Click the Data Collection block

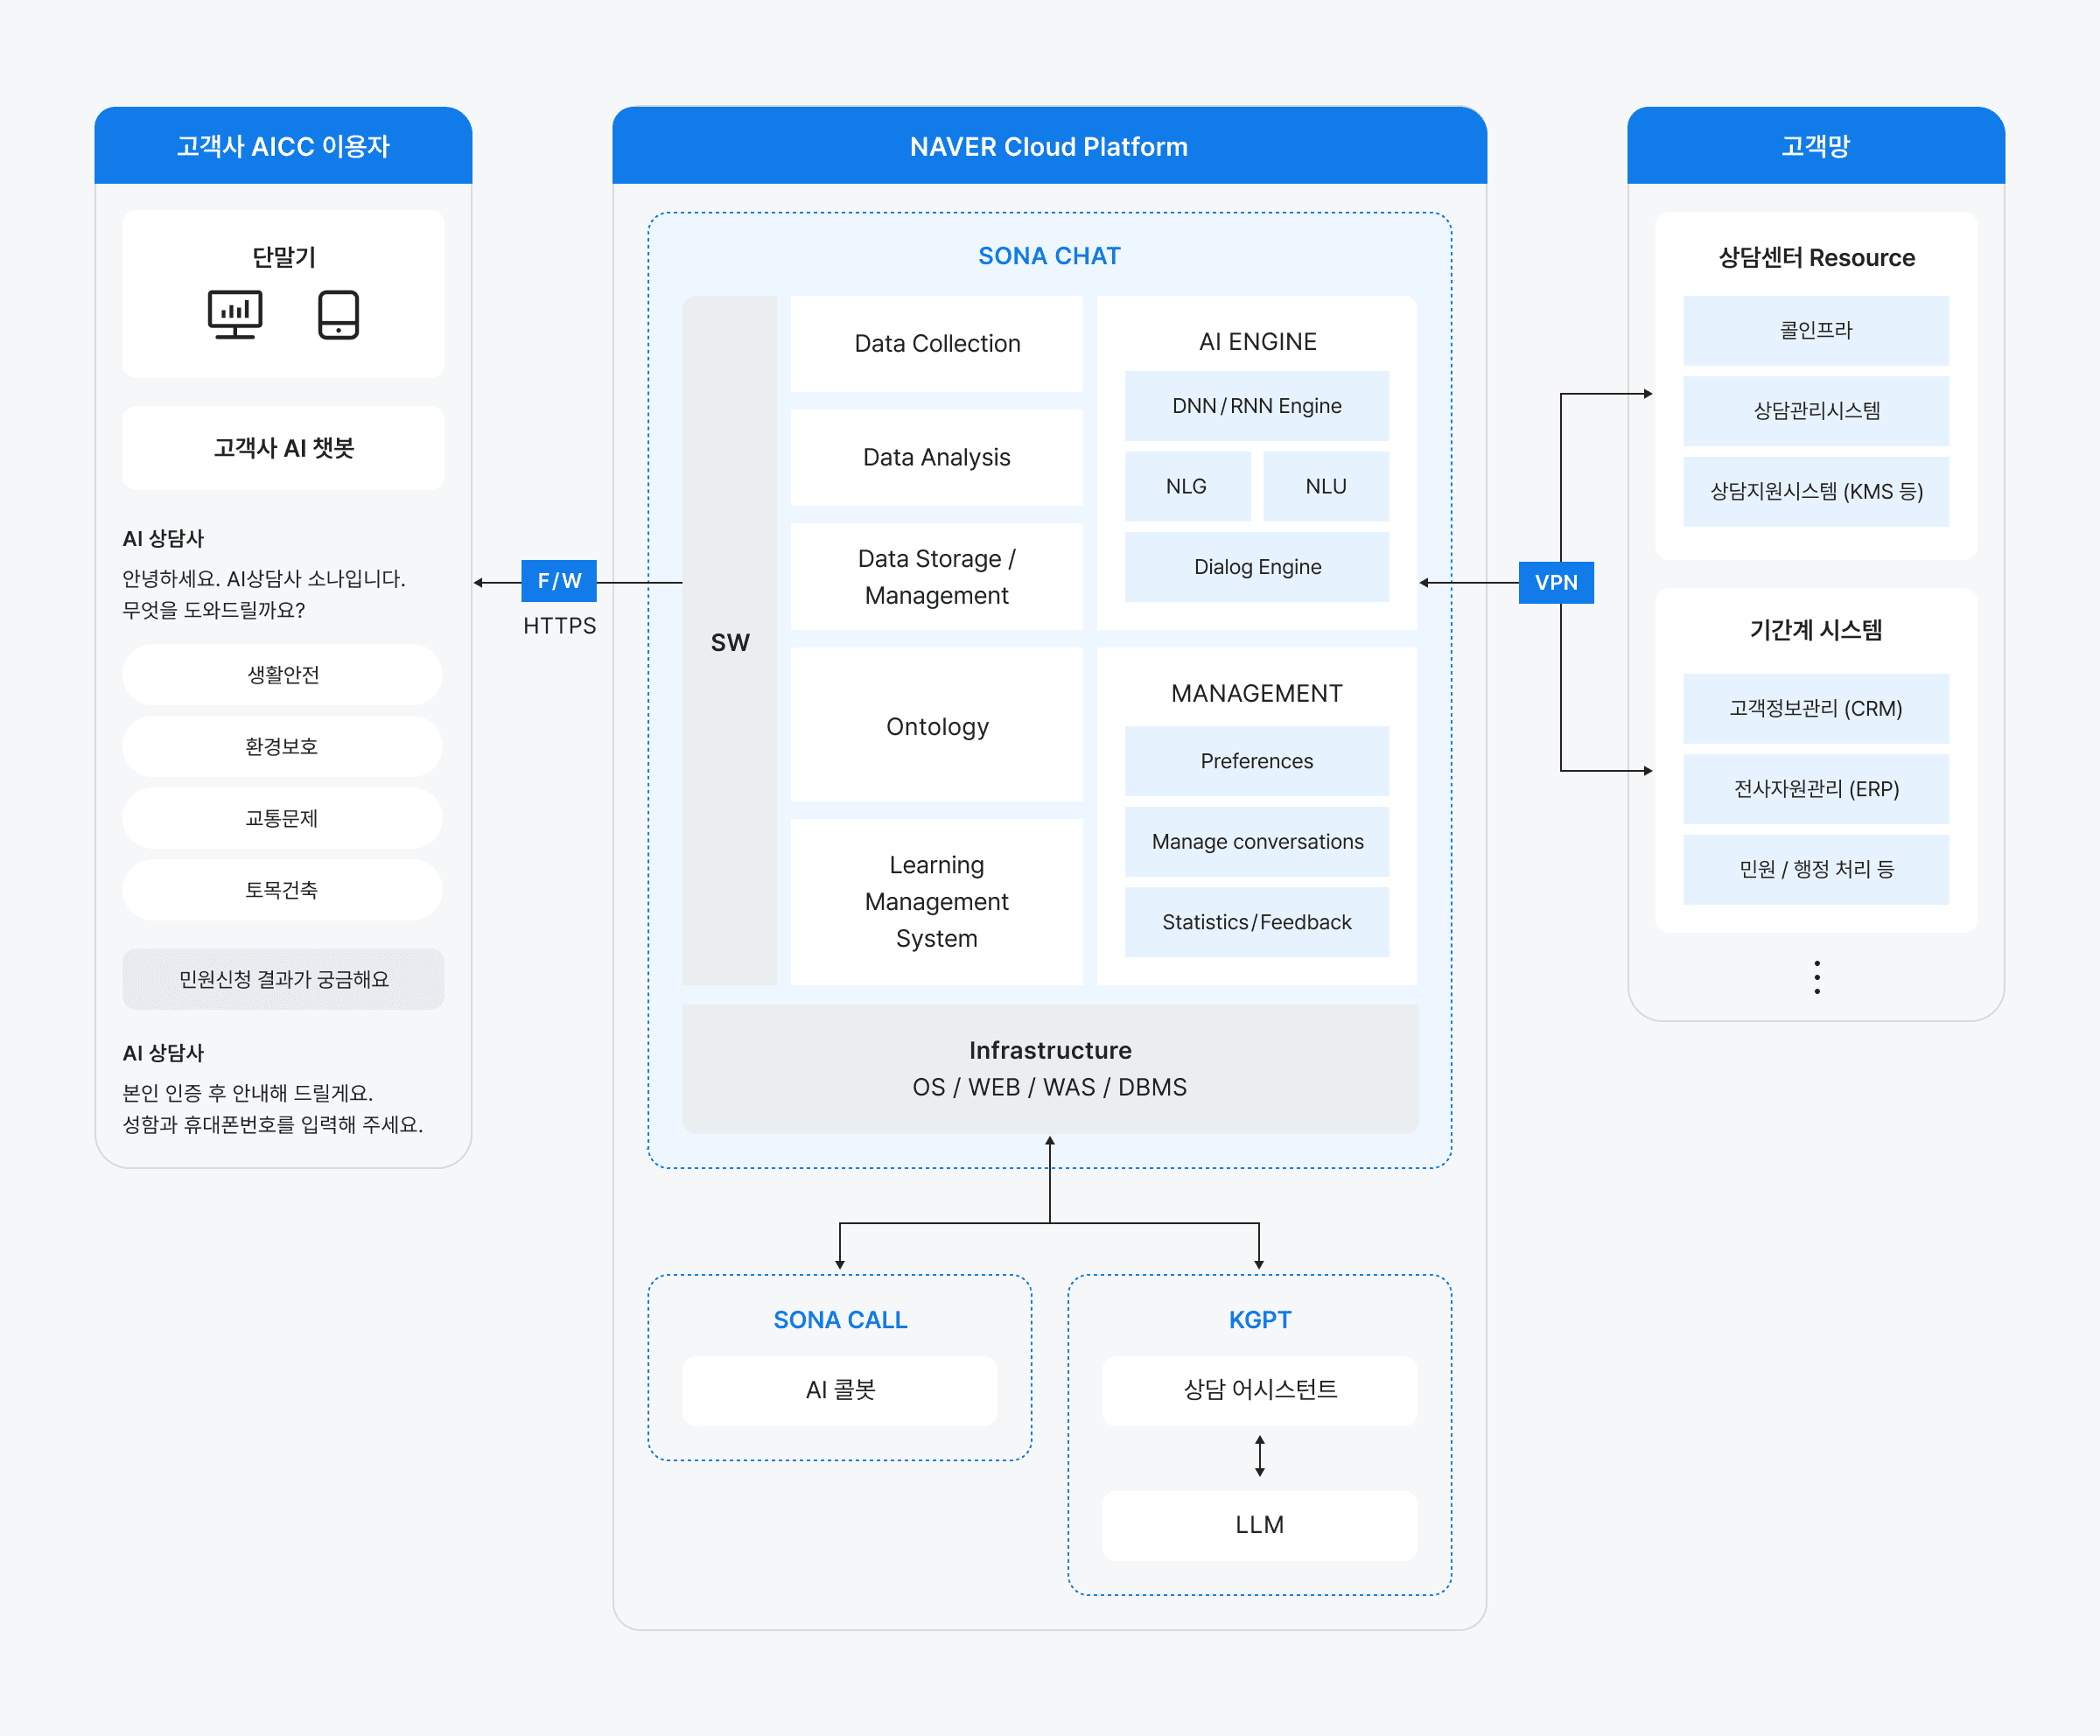pos(937,343)
